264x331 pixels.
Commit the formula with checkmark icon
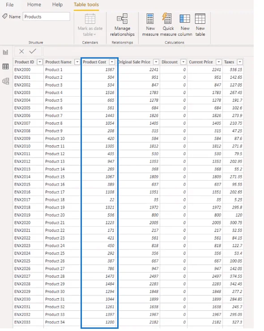pos(33,51)
